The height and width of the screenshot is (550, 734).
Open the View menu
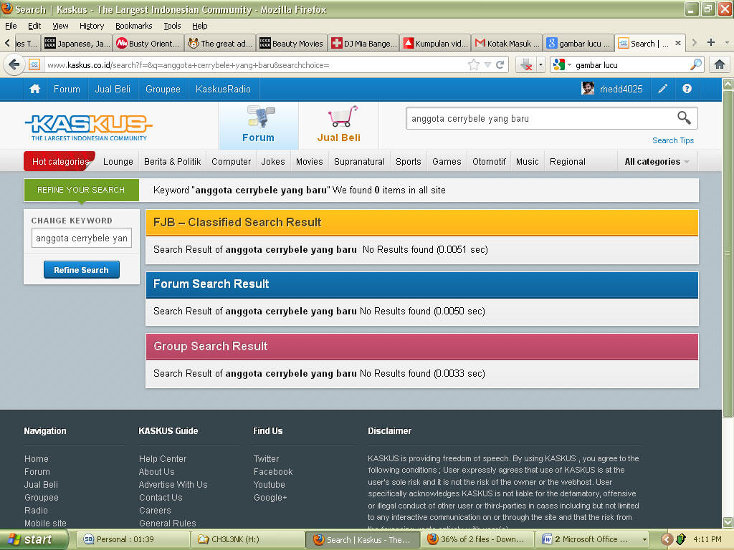tap(60, 26)
